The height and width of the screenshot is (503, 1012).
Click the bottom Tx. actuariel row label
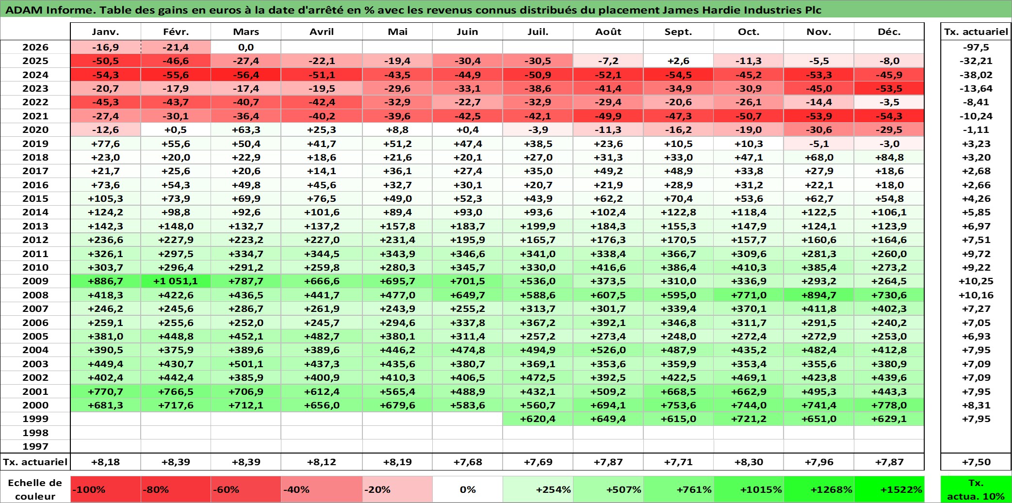pos(35,462)
